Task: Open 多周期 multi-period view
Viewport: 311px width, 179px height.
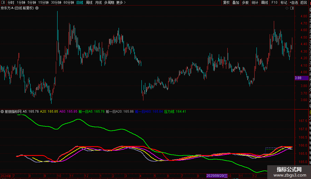Action: pos(109,2)
